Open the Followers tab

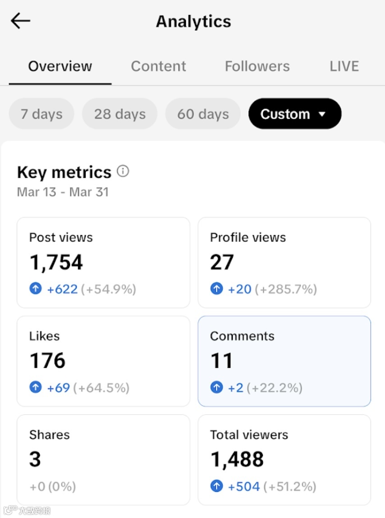pyautogui.click(x=257, y=66)
